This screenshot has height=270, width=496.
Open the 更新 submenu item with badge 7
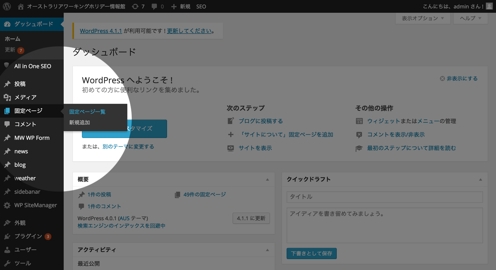tap(14, 50)
